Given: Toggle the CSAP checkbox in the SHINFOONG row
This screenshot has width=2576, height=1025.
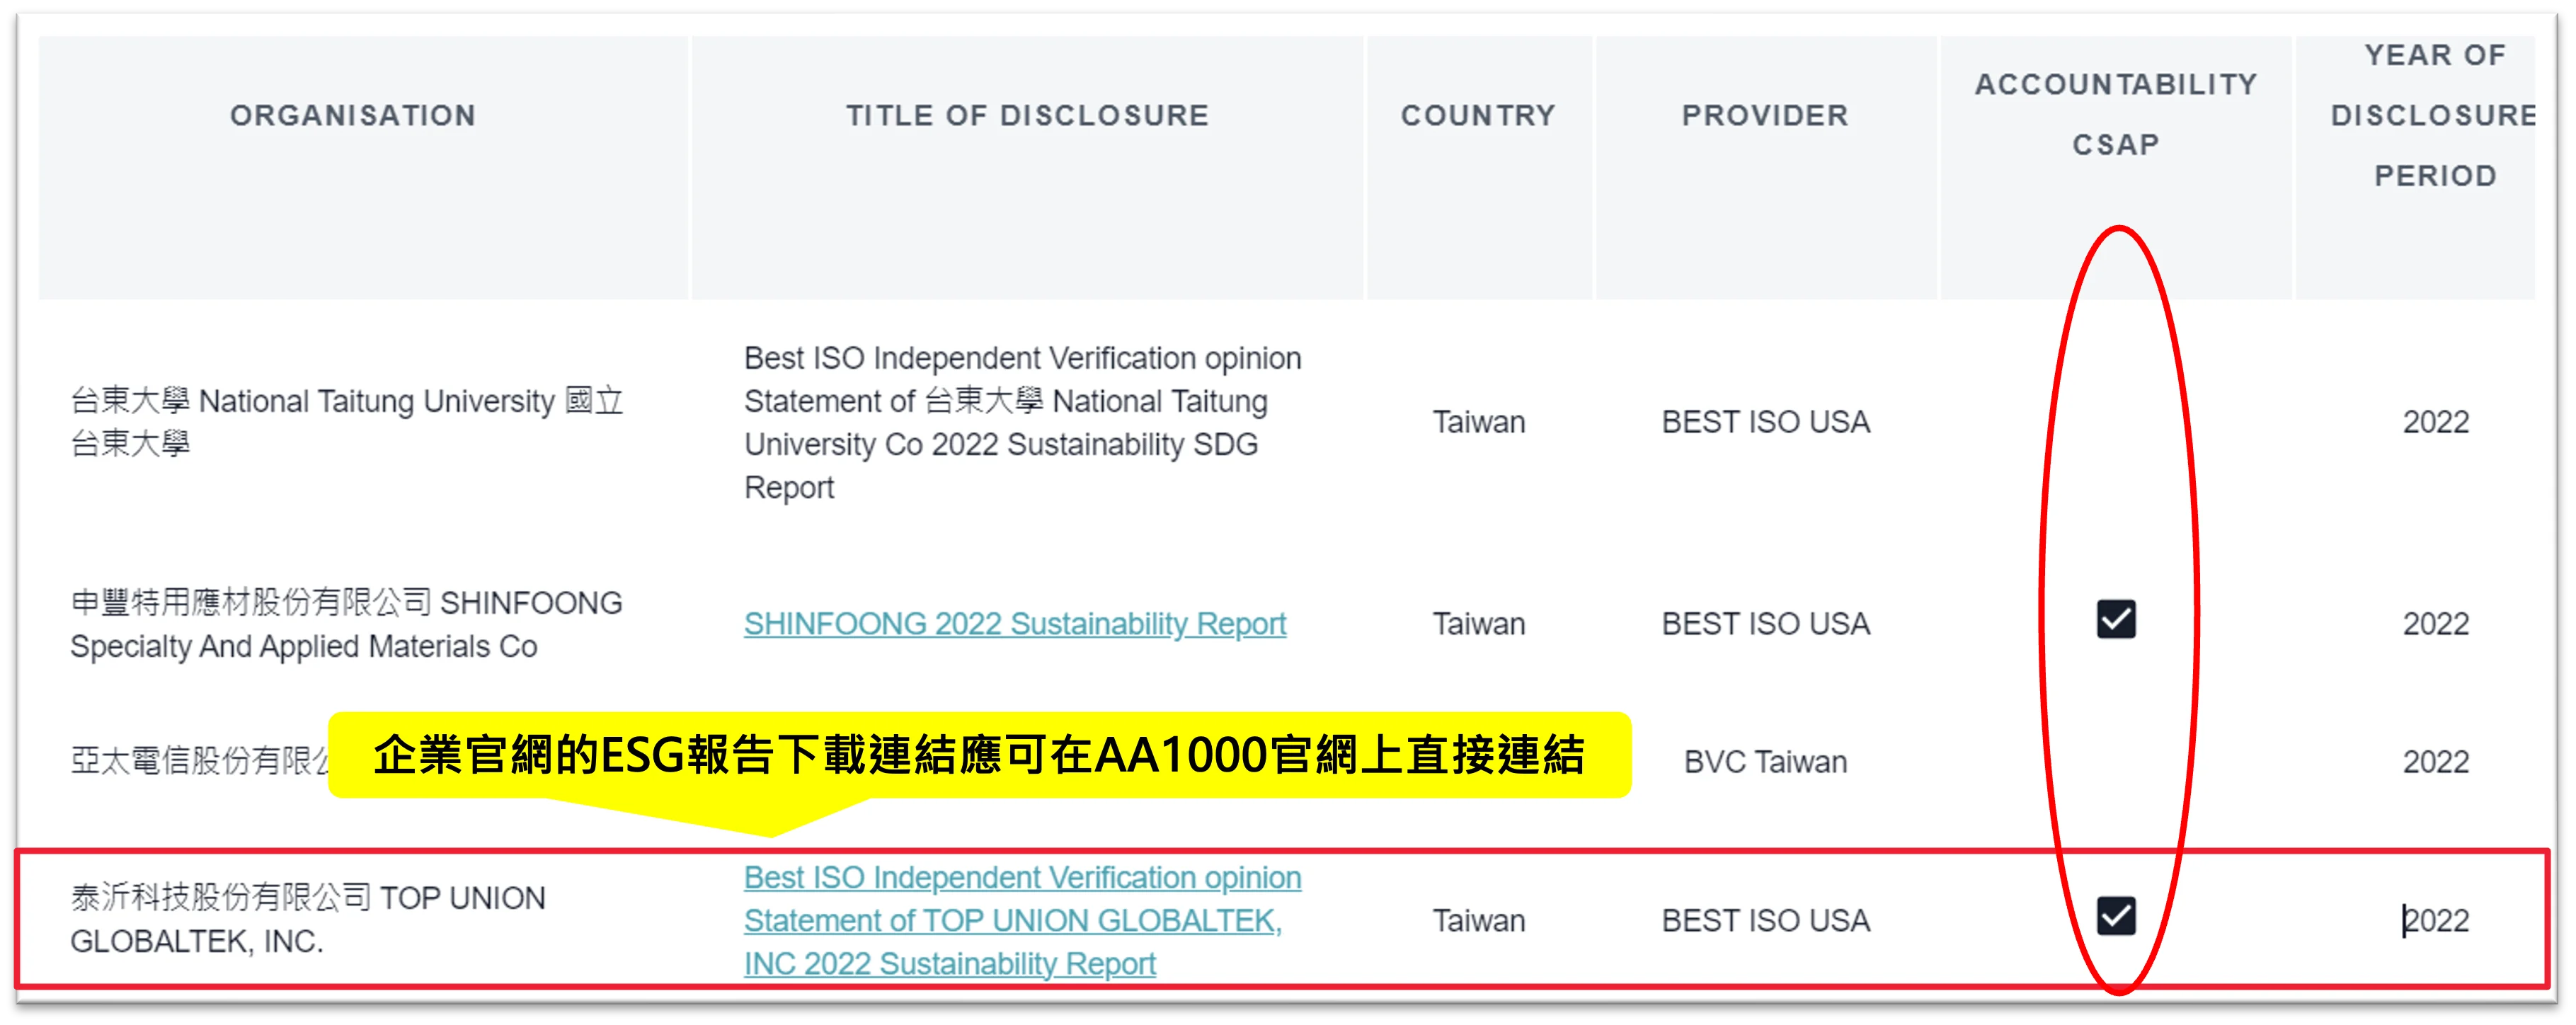Looking at the screenshot, I should pos(2116,619).
